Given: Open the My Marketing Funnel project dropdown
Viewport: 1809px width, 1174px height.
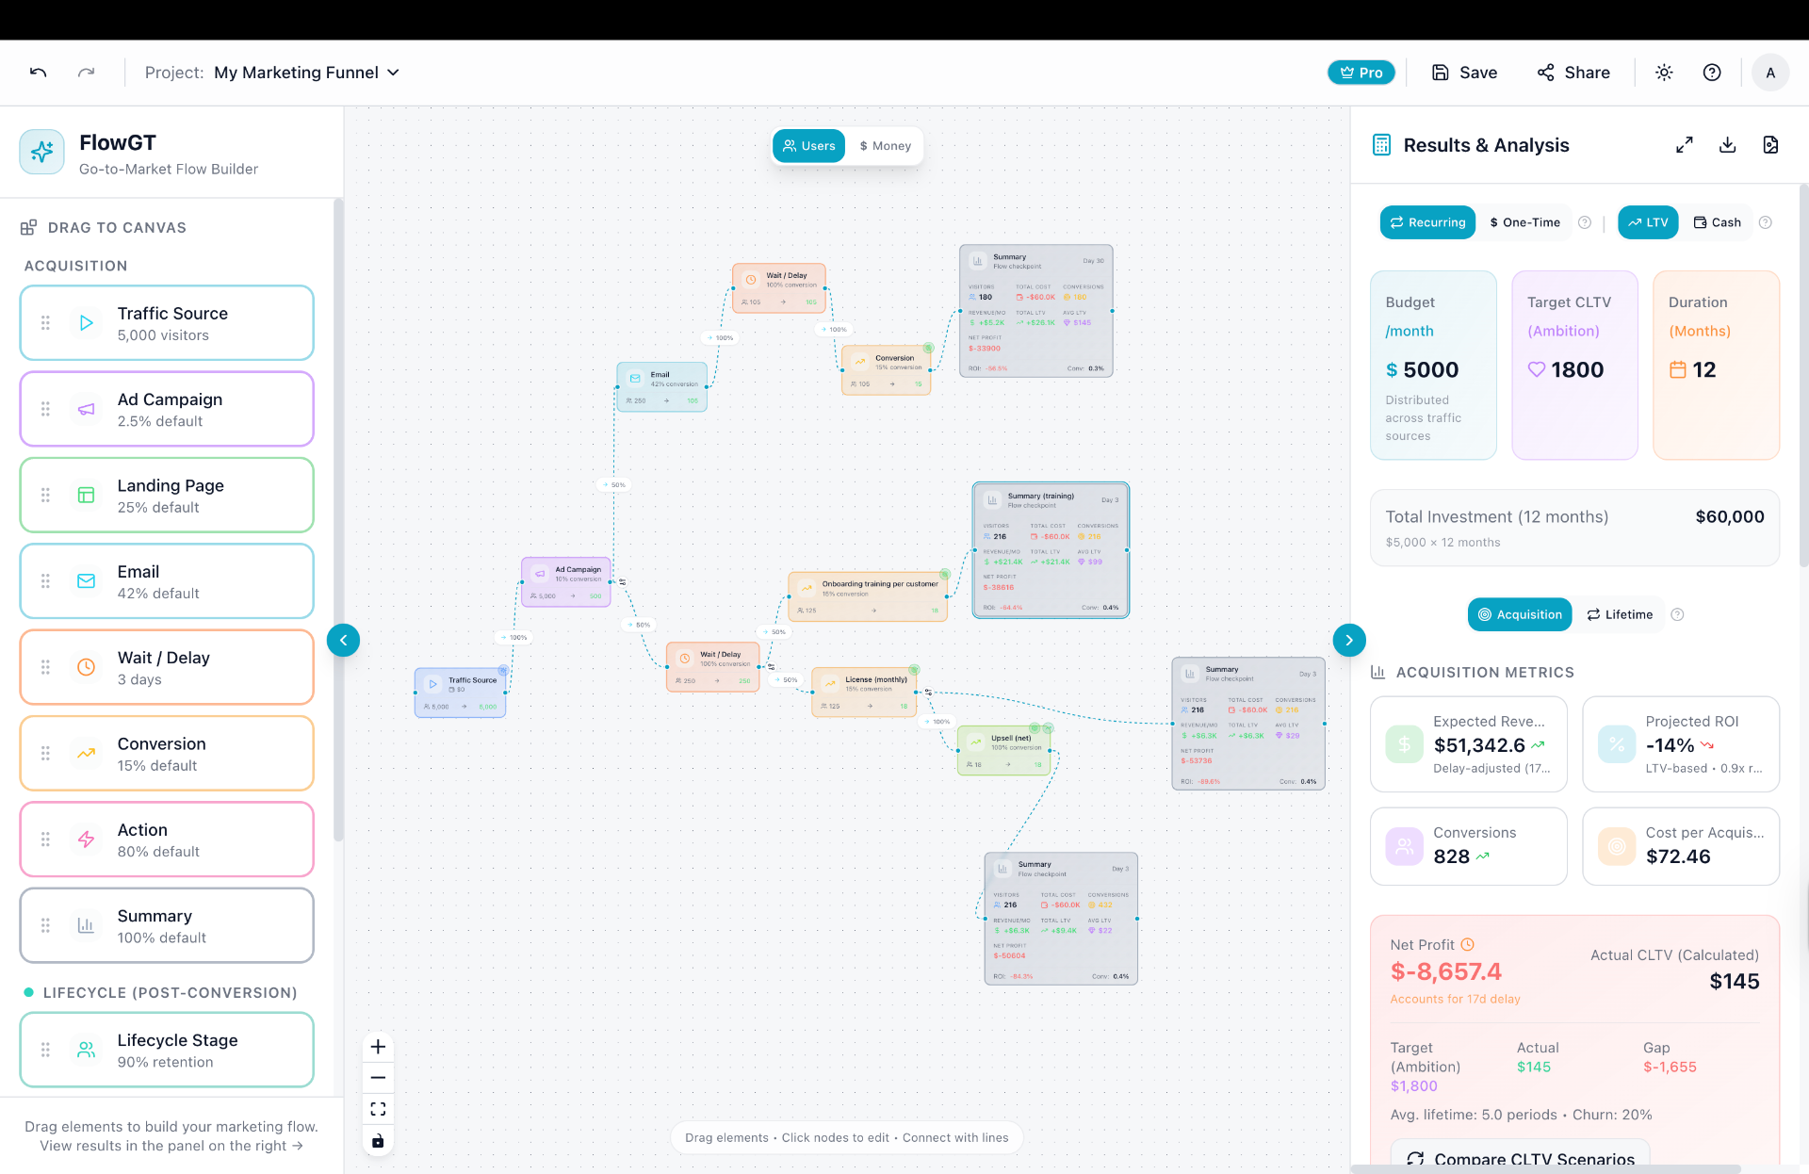Looking at the screenshot, I should click(306, 73).
